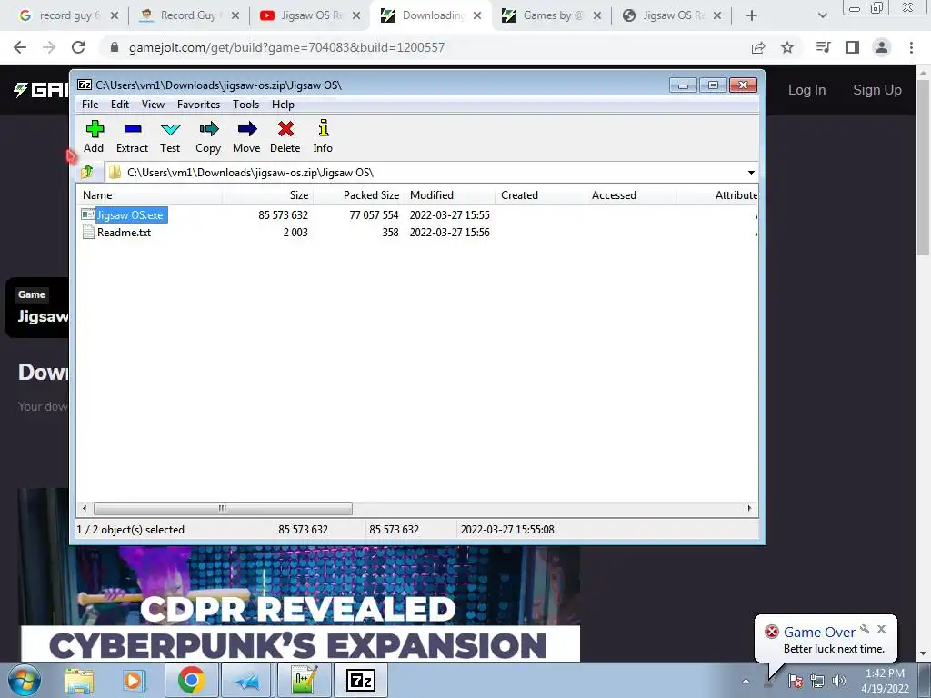Click the network tray icon

(x=817, y=682)
